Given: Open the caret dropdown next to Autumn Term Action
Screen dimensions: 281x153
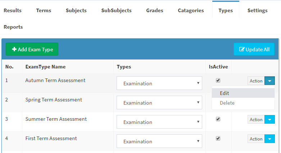Looking at the screenshot, I should (x=270, y=81).
